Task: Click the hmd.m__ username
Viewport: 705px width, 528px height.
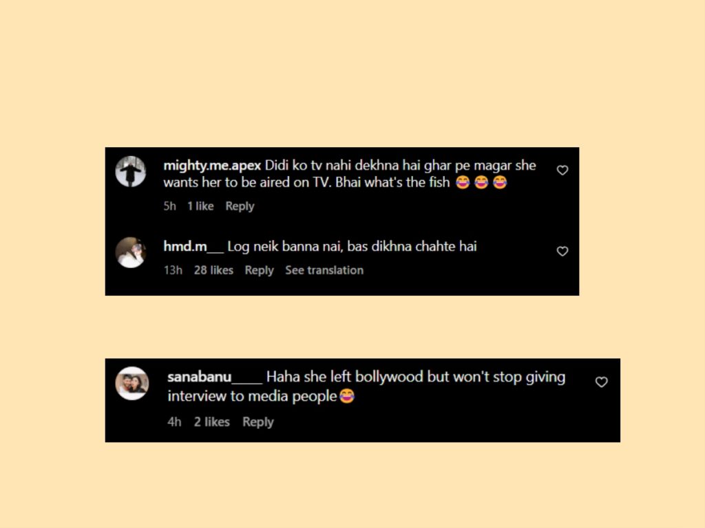Action: click(193, 247)
